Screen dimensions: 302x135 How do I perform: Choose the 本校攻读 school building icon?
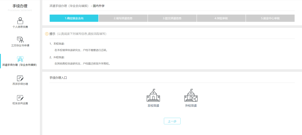point(153,95)
